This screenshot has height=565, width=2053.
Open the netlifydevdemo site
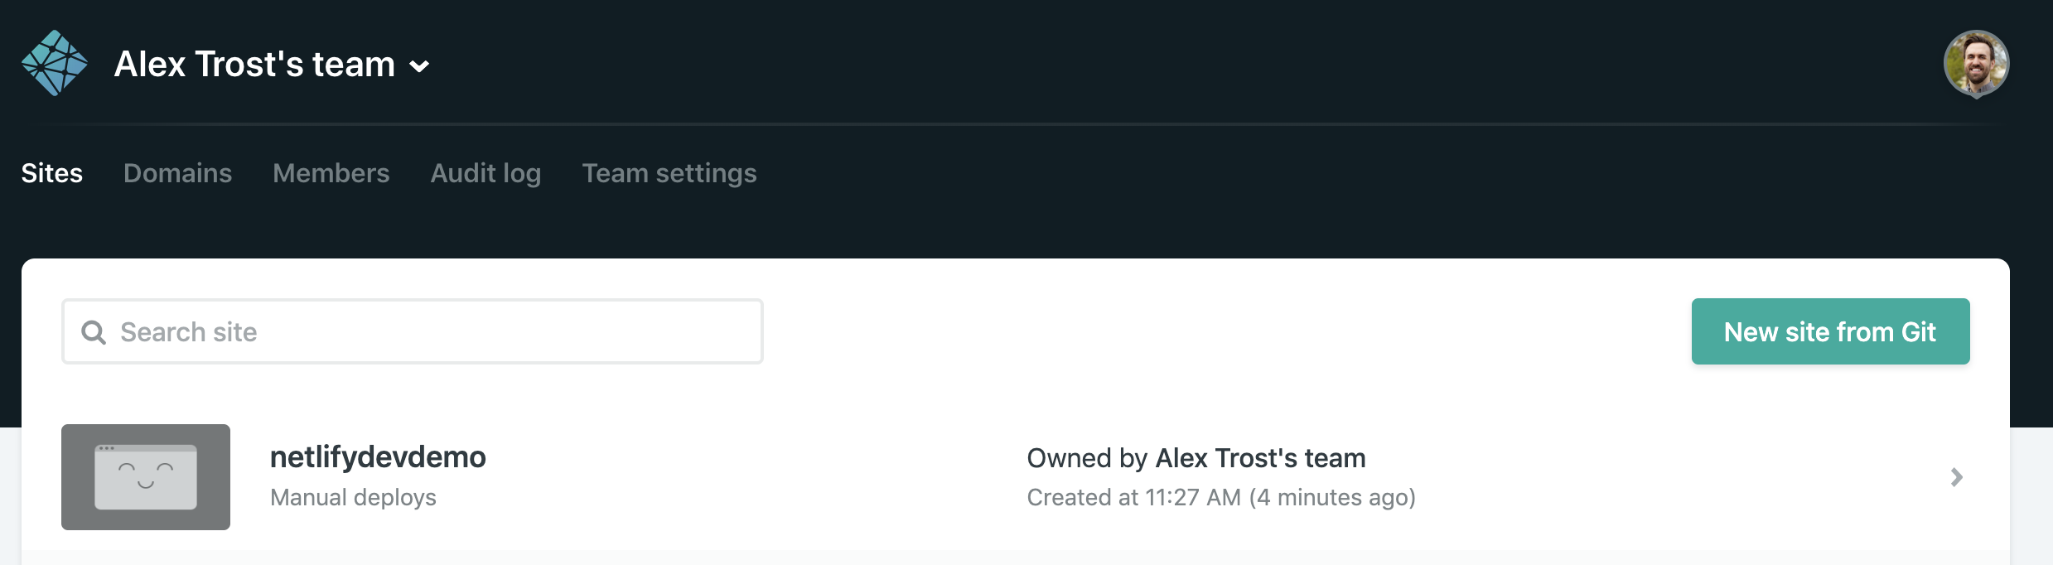379,456
